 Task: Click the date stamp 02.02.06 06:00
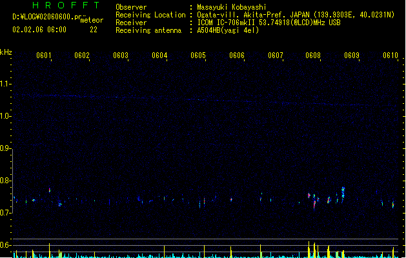[x=39, y=30]
